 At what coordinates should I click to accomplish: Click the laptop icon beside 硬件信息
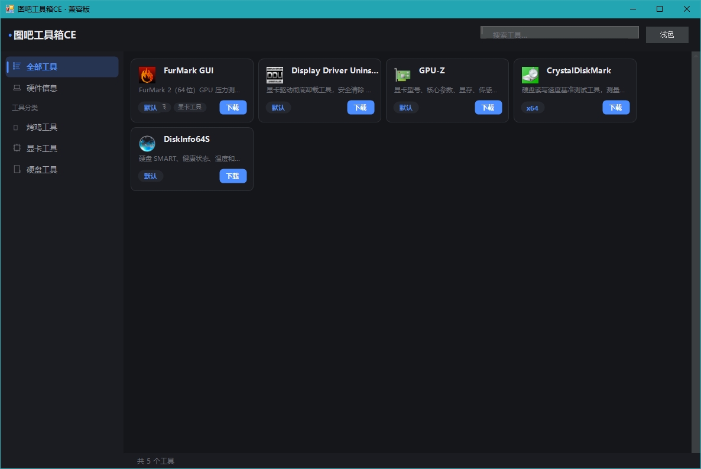(17, 88)
